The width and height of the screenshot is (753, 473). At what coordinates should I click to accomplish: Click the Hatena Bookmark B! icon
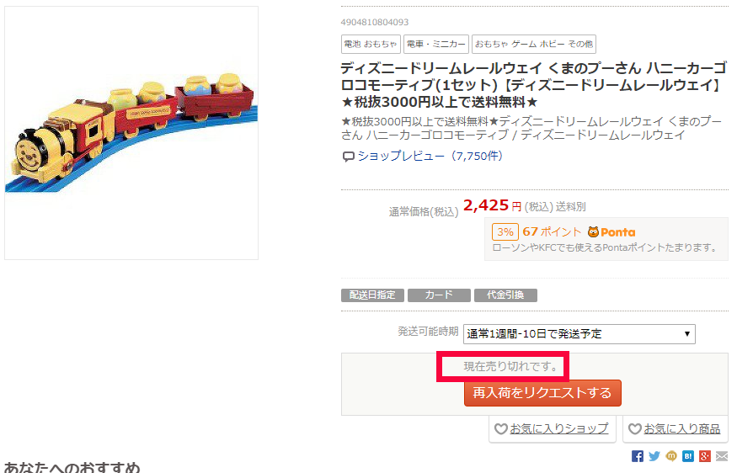pyautogui.click(x=687, y=456)
